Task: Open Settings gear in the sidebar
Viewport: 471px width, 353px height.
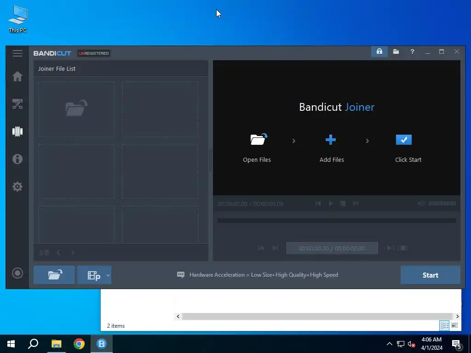Action: (17, 187)
